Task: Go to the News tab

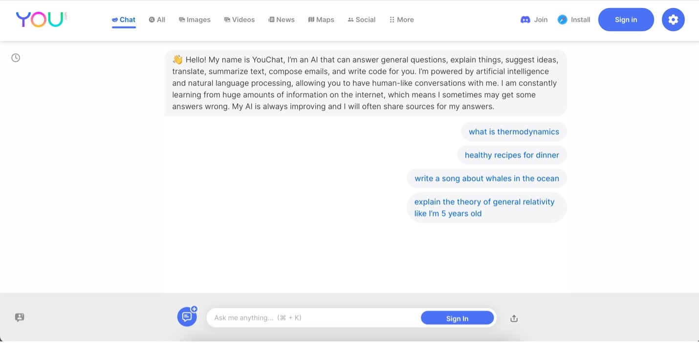Action: pyautogui.click(x=282, y=20)
